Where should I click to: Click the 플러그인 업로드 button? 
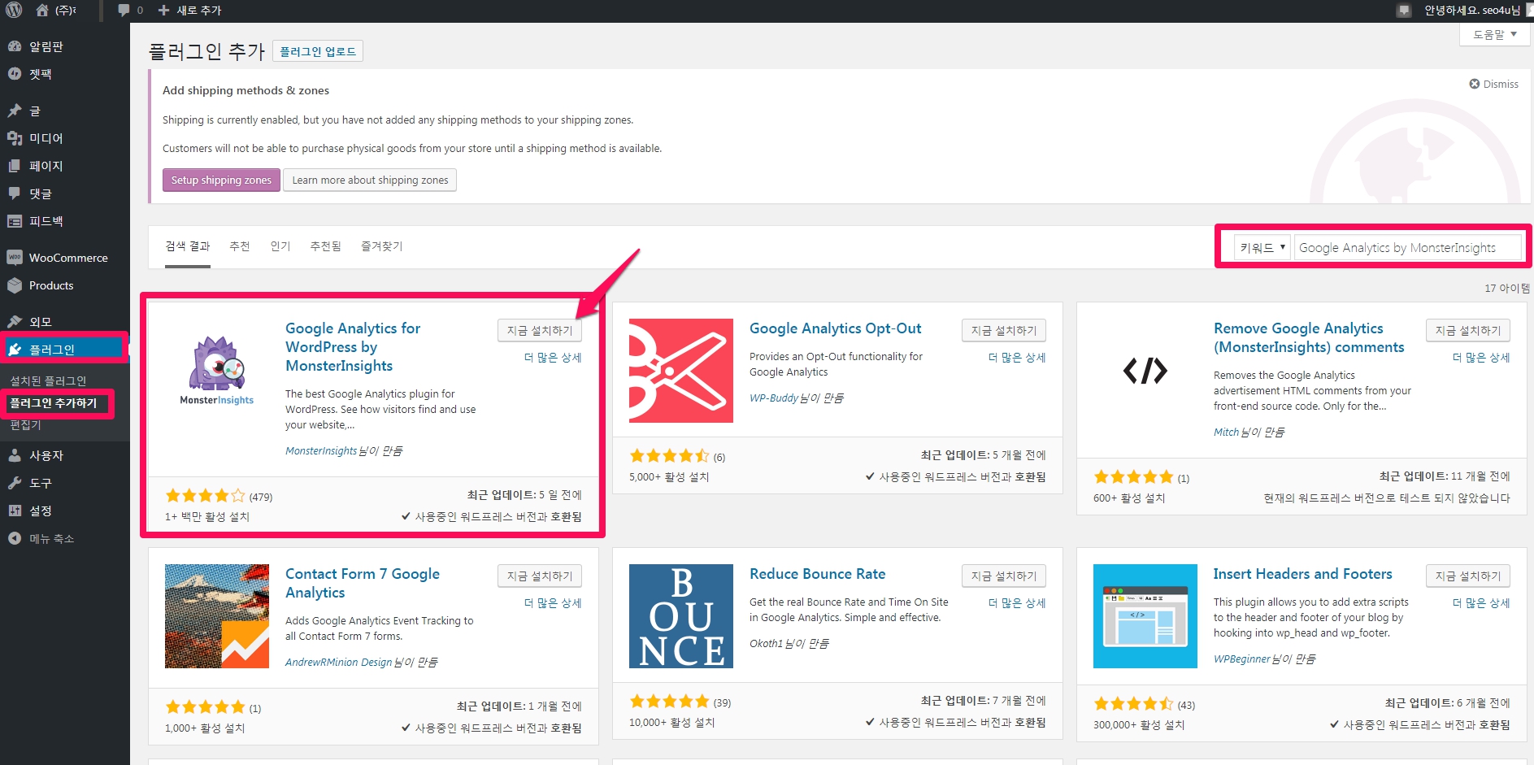tap(317, 52)
